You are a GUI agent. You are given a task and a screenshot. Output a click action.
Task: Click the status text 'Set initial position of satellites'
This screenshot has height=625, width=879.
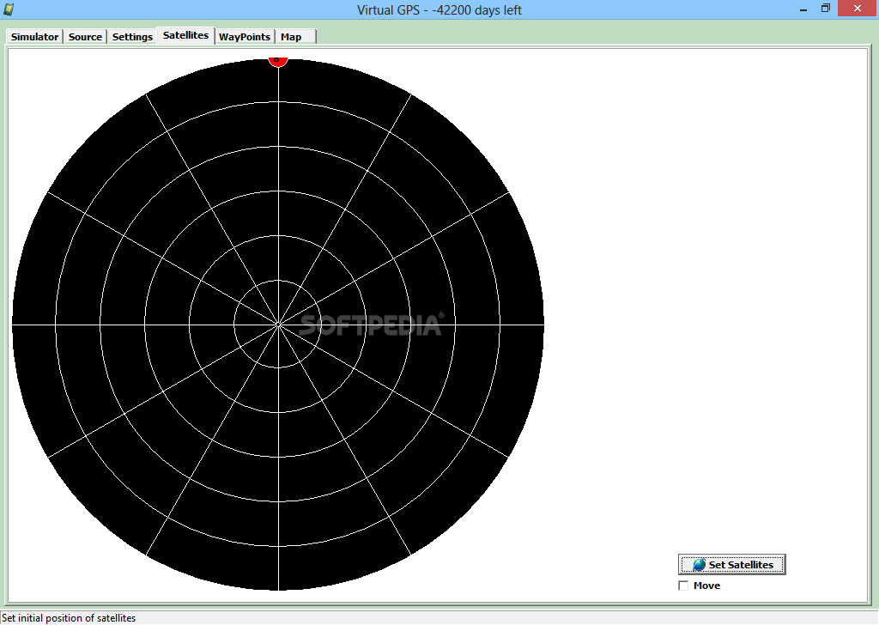tap(69, 618)
